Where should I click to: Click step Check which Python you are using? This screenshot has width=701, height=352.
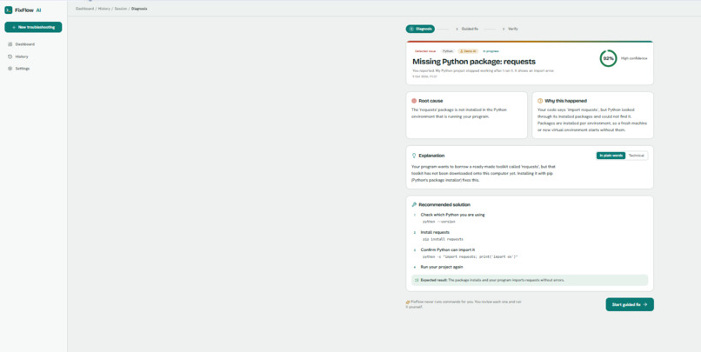pos(452,215)
